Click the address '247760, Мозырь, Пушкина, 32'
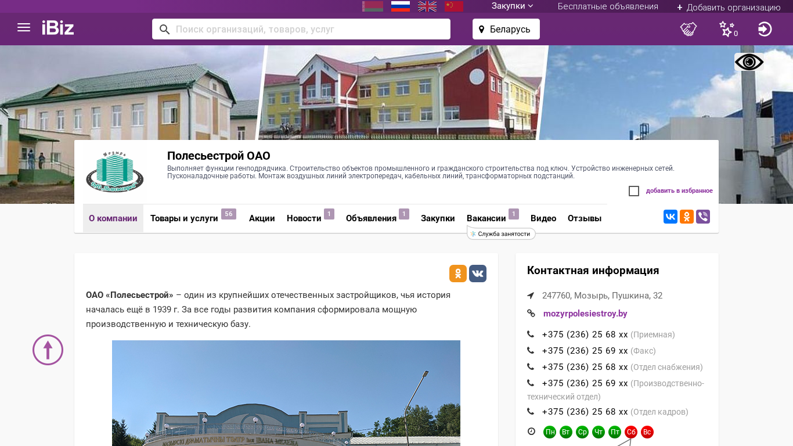Viewport: 793px width, 446px height. click(602, 296)
